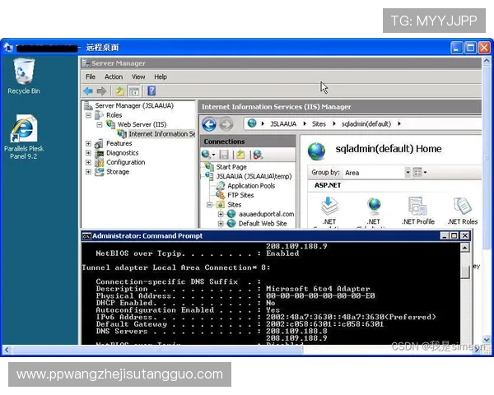Click the remote desktop title bar icon

8,48
